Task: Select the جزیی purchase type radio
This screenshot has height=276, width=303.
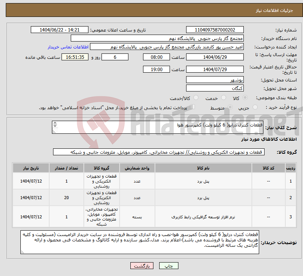Action: [255, 107]
